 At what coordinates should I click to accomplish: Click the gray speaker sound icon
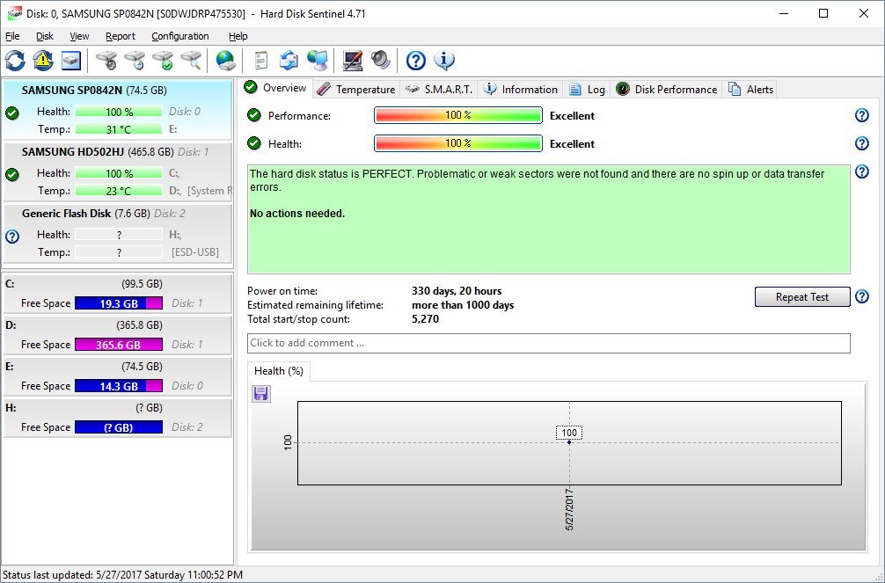click(381, 61)
